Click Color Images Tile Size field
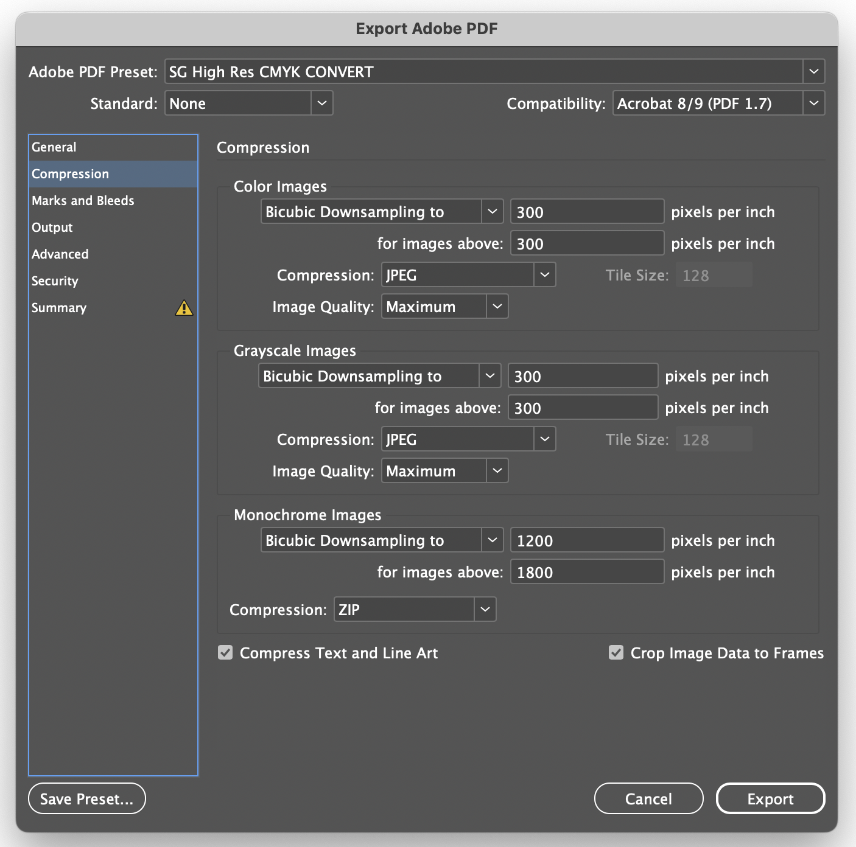The height and width of the screenshot is (847, 856). click(x=714, y=275)
